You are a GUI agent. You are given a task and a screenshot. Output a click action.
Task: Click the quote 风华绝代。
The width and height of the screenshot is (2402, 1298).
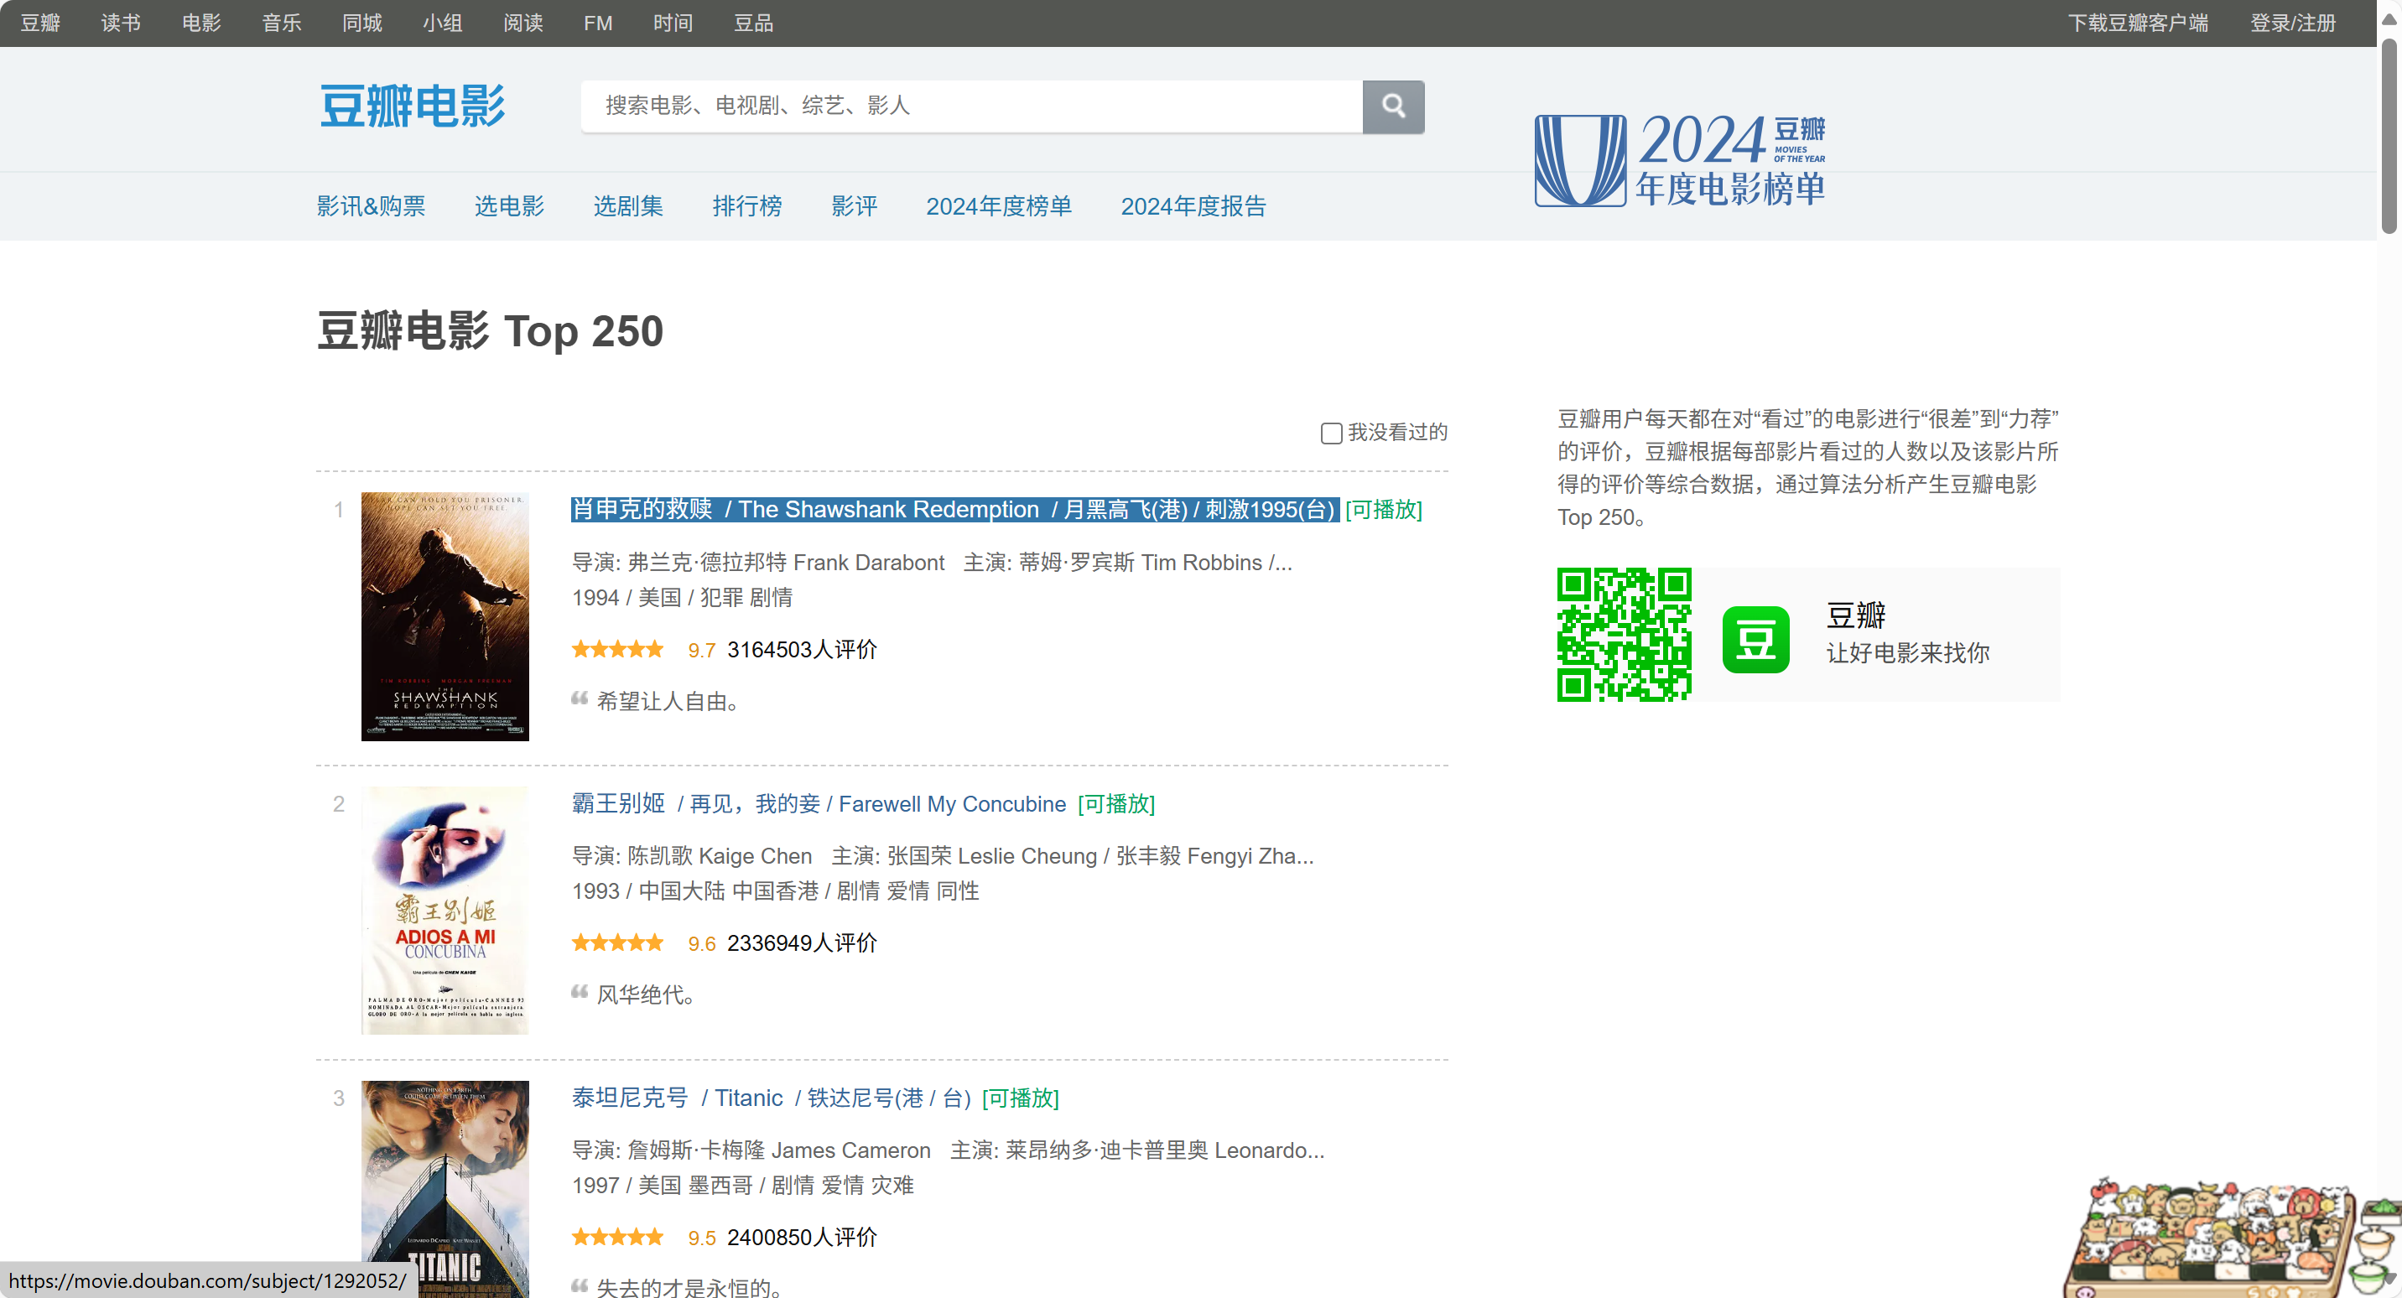tap(645, 995)
